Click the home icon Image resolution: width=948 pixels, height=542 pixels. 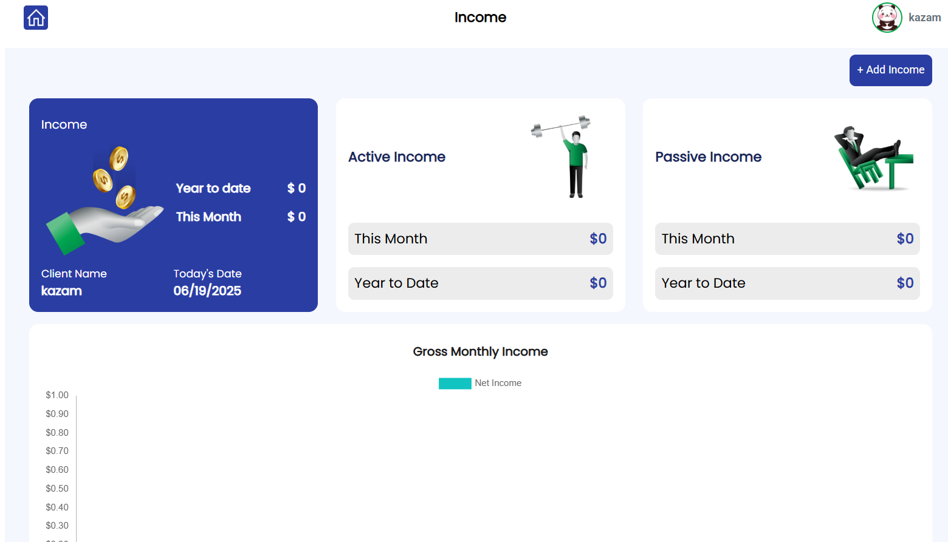tap(36, 18)
